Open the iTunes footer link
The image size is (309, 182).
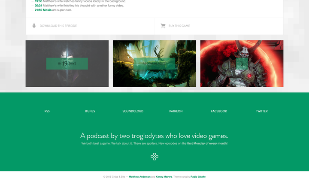point(90,111)
